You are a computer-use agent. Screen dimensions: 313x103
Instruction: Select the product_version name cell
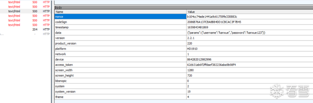120,43
